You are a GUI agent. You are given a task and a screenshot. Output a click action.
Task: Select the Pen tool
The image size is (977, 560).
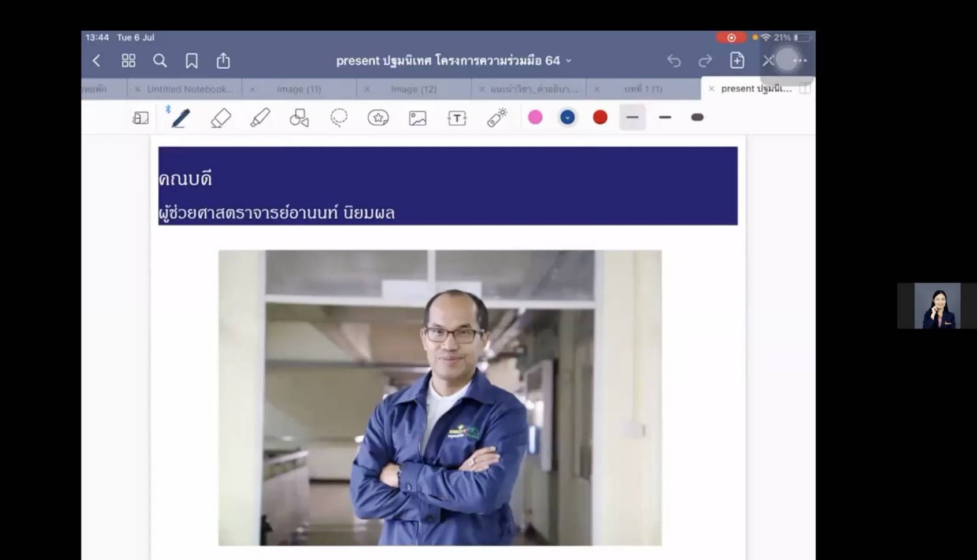[180, 118]
